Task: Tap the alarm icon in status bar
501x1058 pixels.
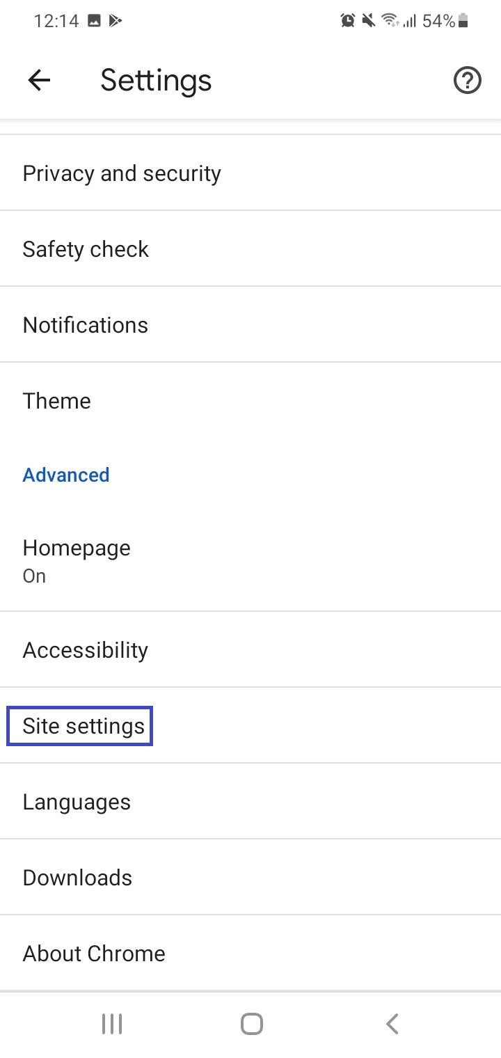Action: tap(347, 22)
